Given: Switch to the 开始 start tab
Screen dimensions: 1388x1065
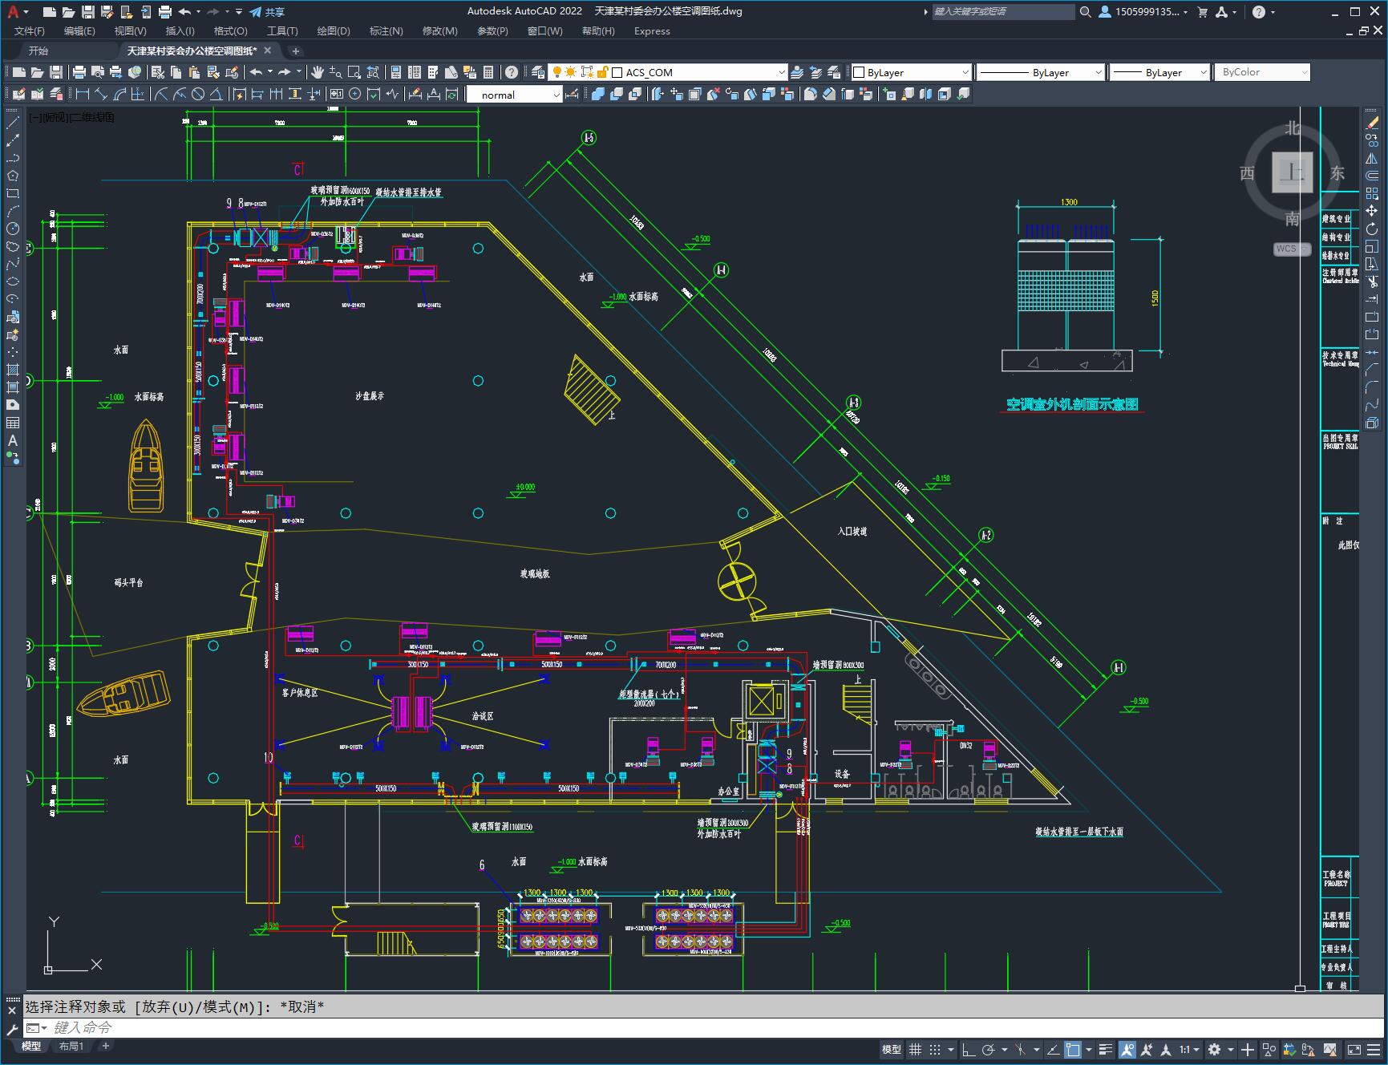Looking at the screenshot, I should pos(38,51).
